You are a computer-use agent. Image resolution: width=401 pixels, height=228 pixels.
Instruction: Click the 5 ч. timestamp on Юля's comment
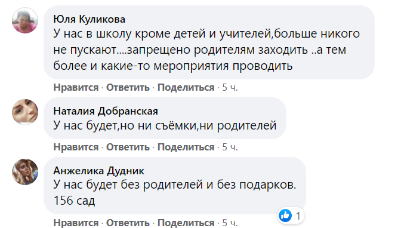[x=230, y=88]
